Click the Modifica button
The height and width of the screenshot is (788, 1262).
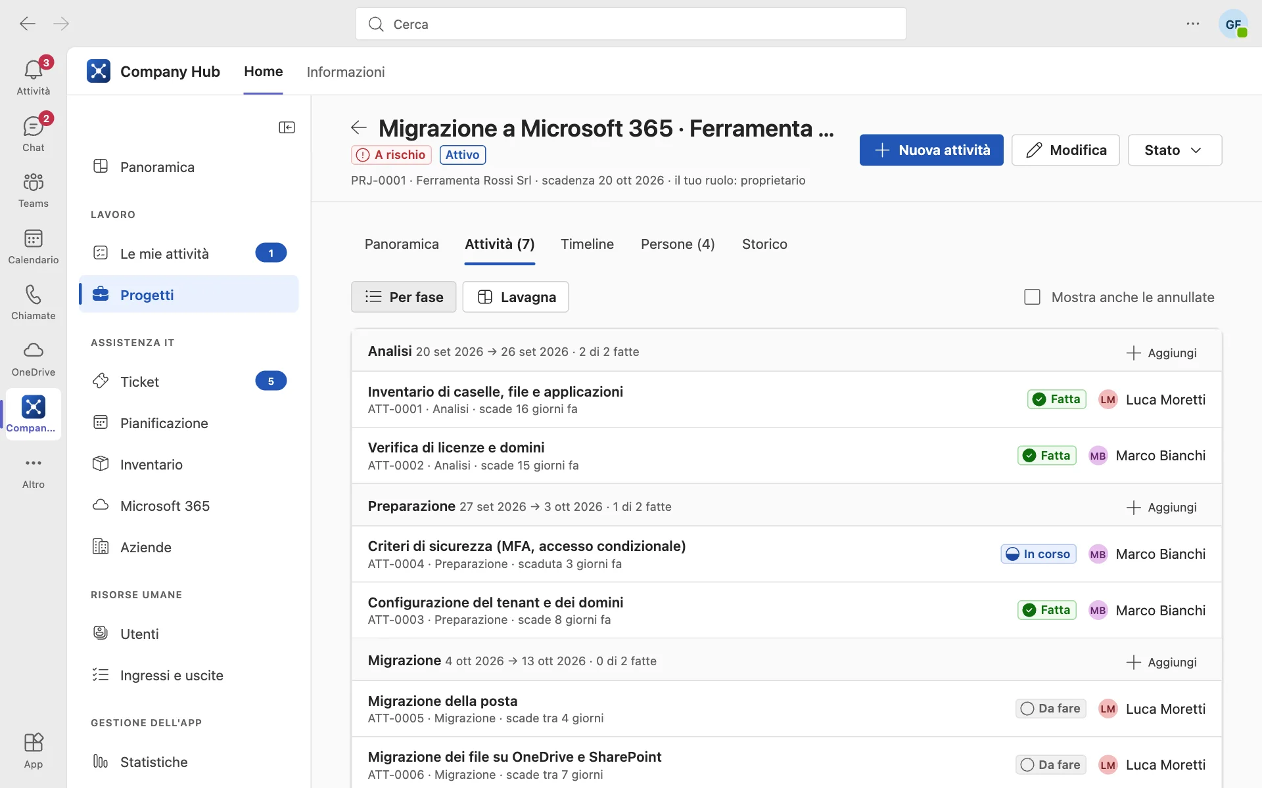coord(1065,150)
